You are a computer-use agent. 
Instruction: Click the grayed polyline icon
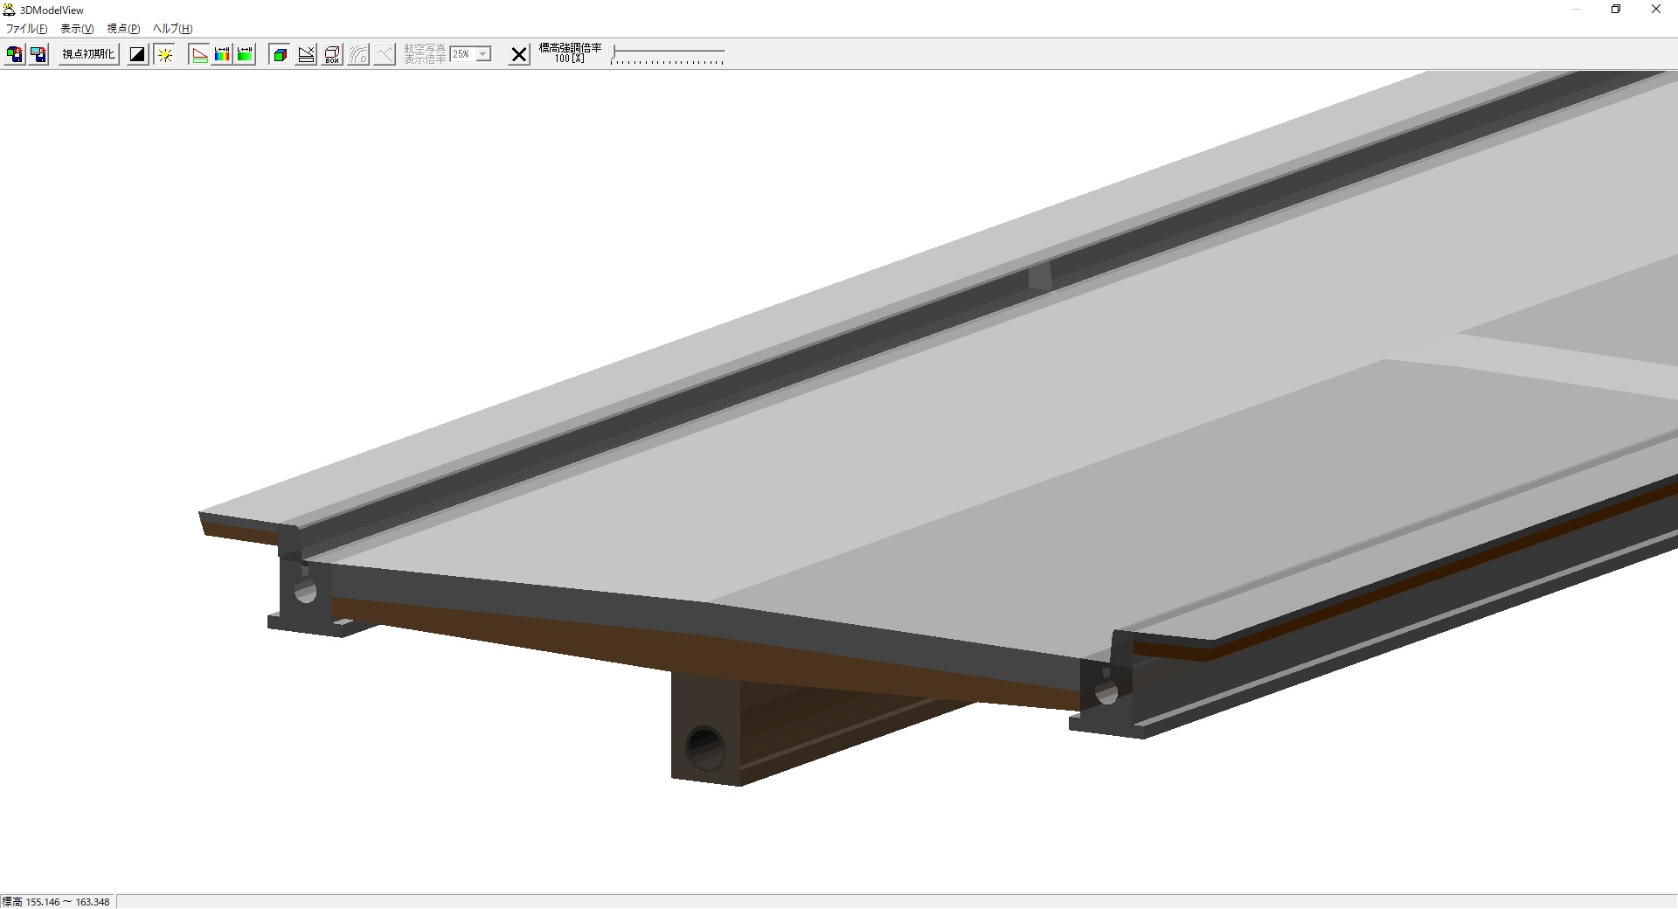(x=385, y=54)
